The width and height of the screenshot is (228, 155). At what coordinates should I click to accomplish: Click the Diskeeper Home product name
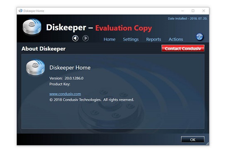coord(70,68)
